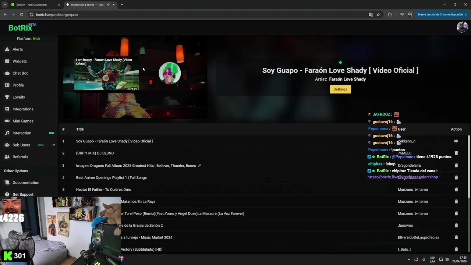Viewport: 471px width, 265px height.
Task: Bookmark this page with the star icon
Action: point(378,15)
